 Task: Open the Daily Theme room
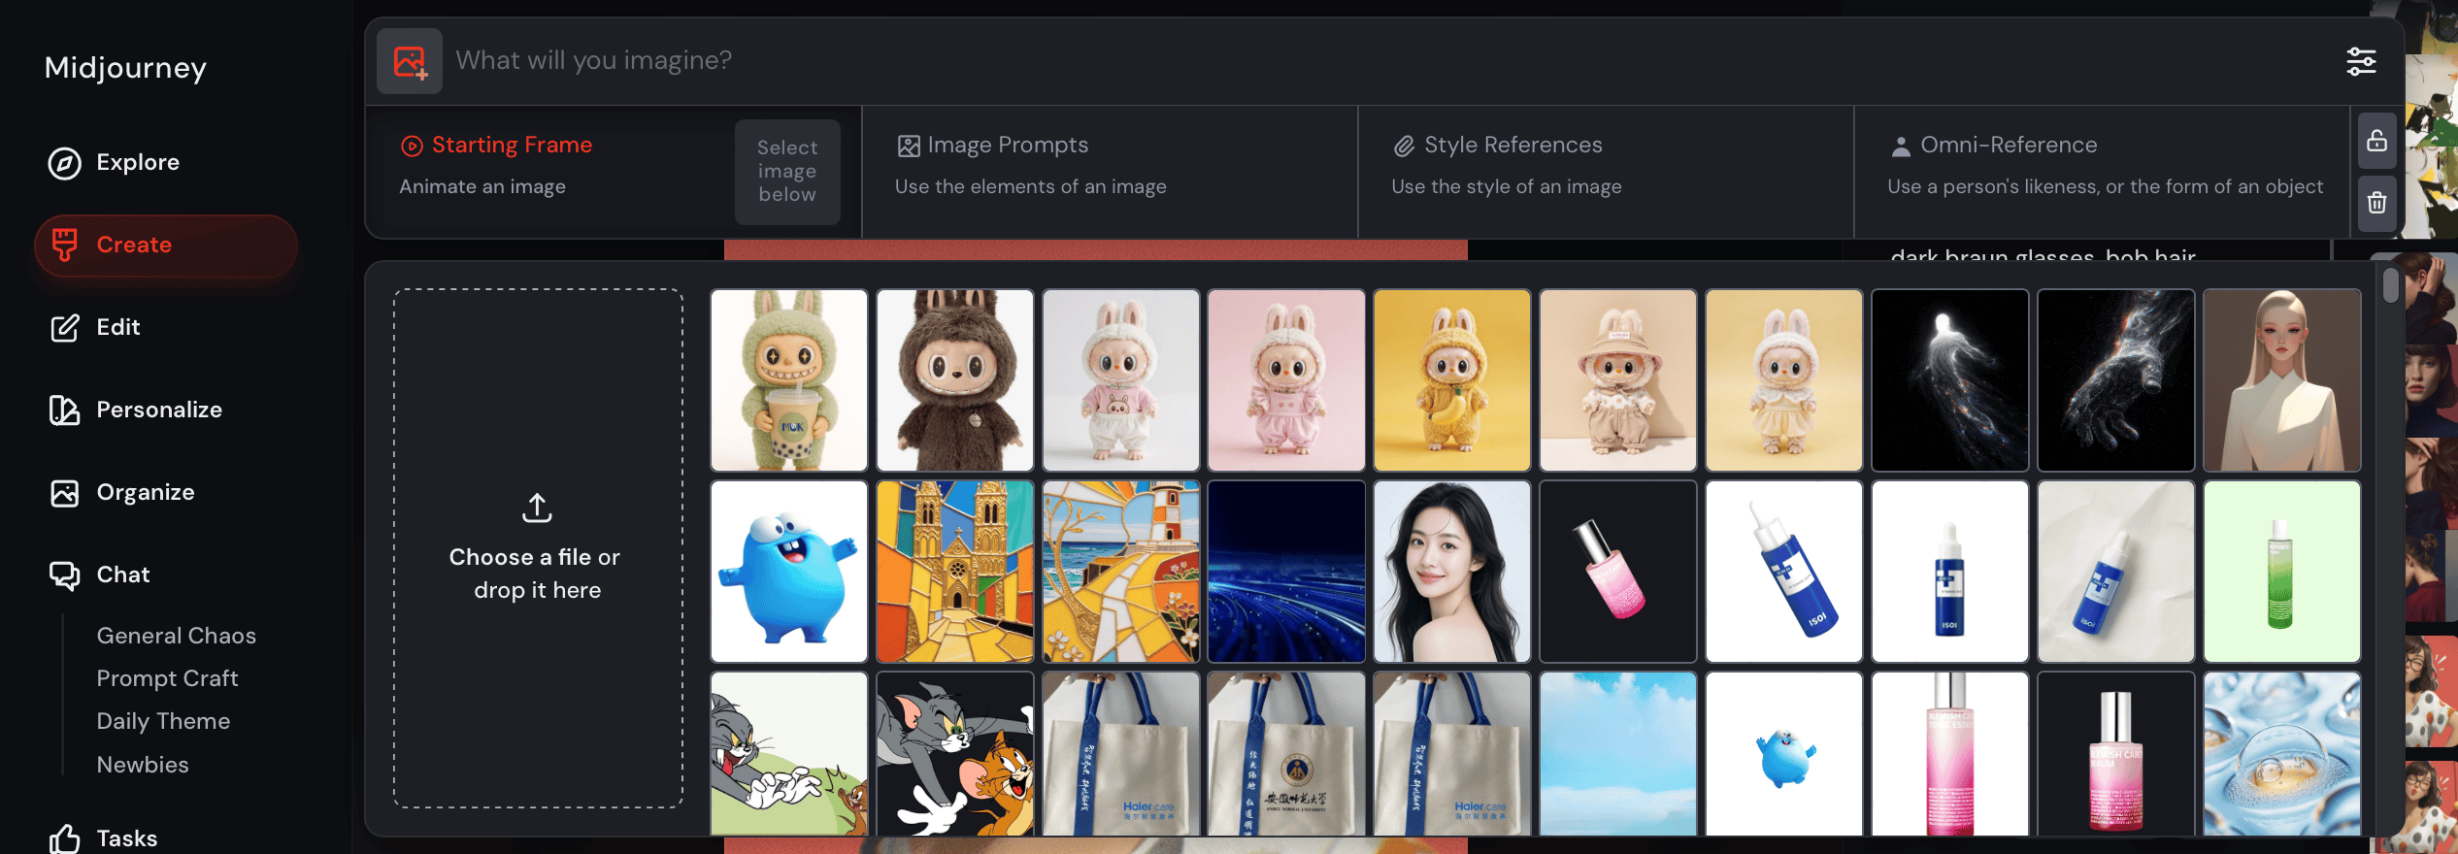pyautogui.click(x=163, y=721)
